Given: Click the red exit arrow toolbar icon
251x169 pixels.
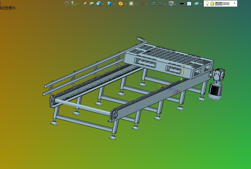Looking at the screenshot, I should (67, 3).
